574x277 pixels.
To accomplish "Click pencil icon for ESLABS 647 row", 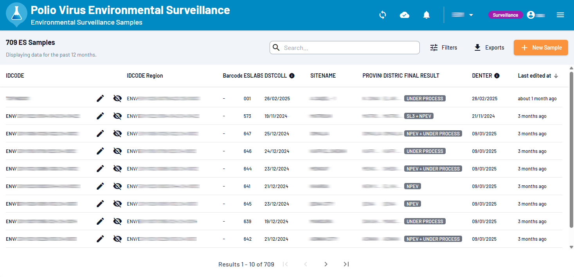I will coord(100,133).
